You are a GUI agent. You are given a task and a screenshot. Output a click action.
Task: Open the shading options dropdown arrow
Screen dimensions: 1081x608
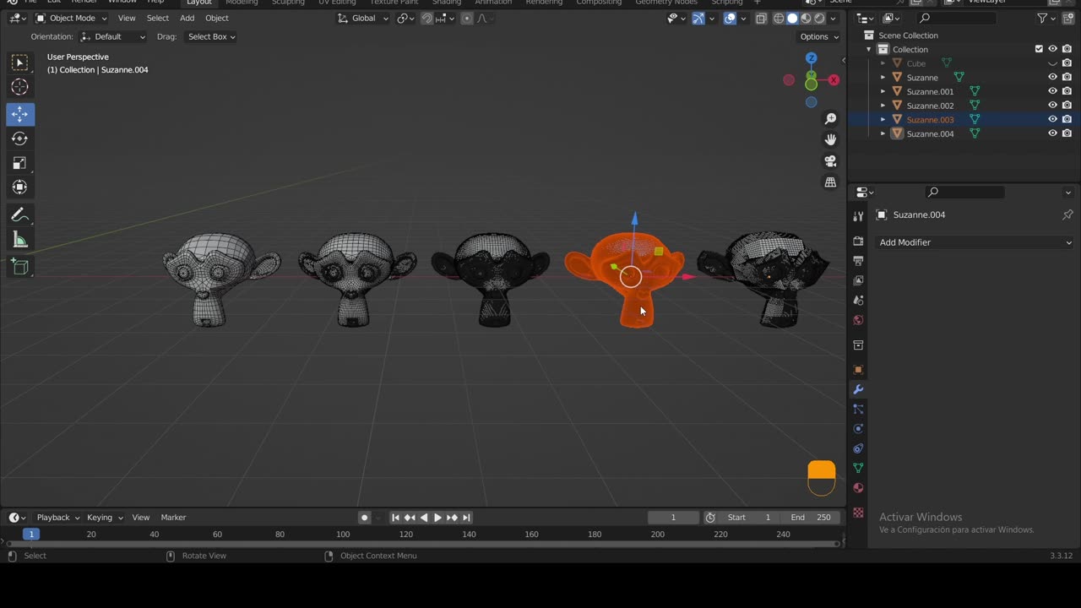(x=834, y=18)
